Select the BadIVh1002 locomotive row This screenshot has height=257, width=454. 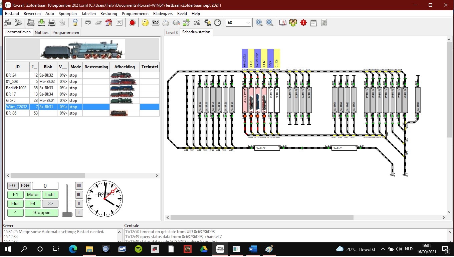pyautogui.click(x=82, y=88)
